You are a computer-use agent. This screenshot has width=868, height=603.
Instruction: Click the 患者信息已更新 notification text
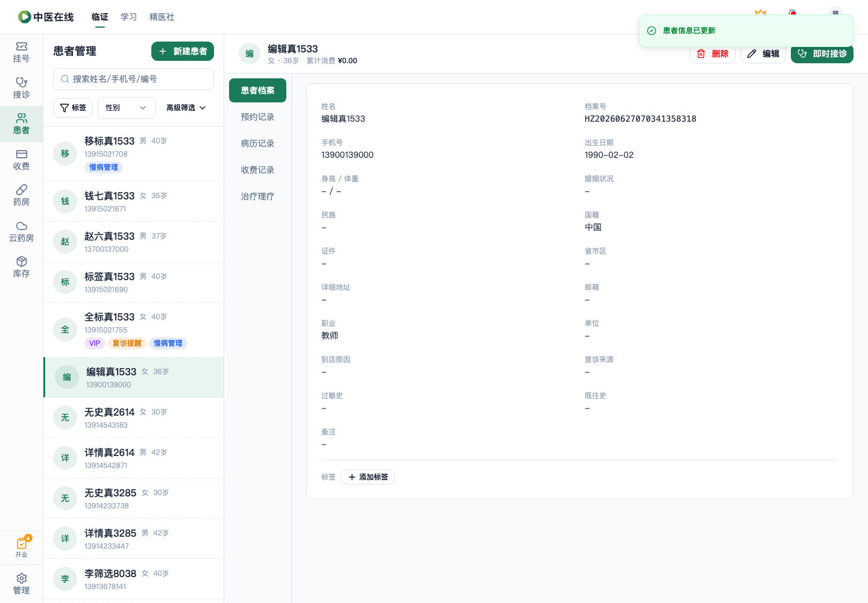(x=689, y=31)
